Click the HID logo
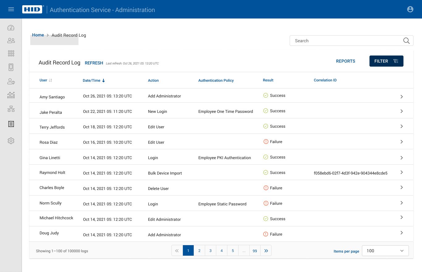The width and height of the screenshot is (422, 272). (x=32, y=9)
